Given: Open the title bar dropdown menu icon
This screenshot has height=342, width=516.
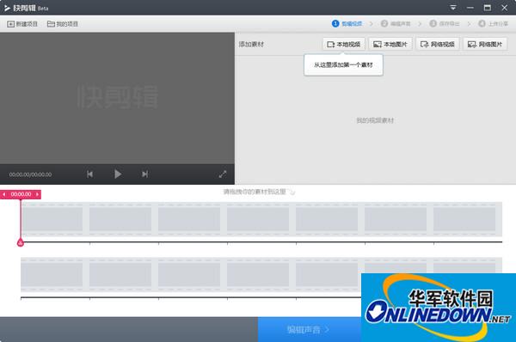Looking at the screenshot, I should tap(453, 8).
